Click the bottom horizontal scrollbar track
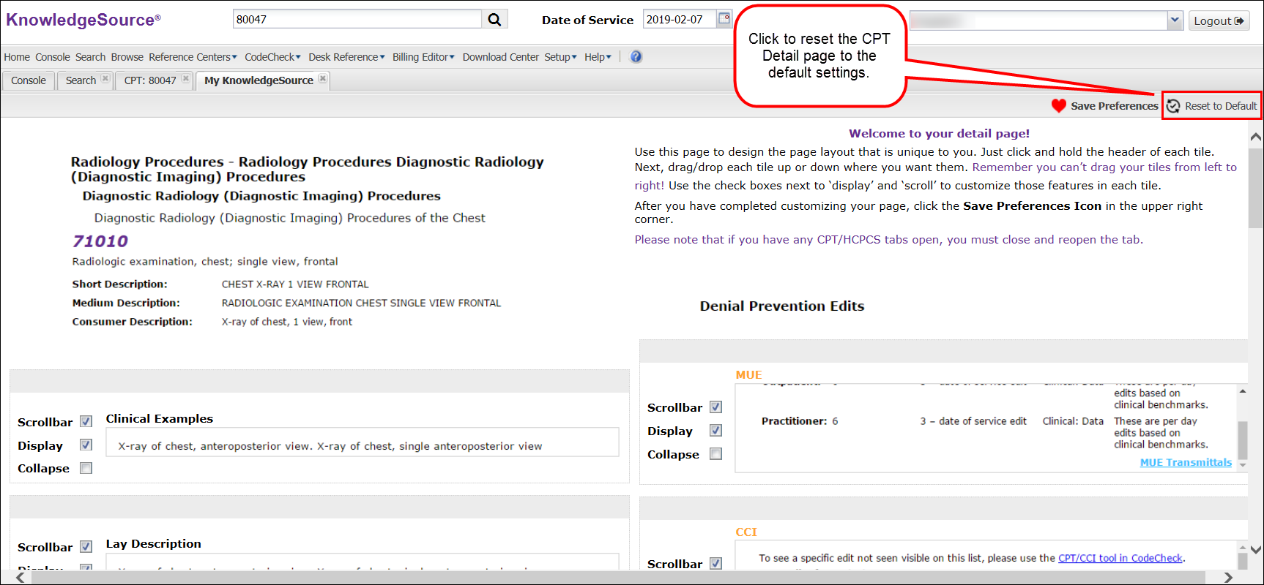This screenshot has height=585, width=1264. (622, 578)
